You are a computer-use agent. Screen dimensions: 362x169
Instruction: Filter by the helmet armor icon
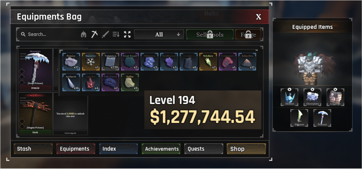pos(84,34)
